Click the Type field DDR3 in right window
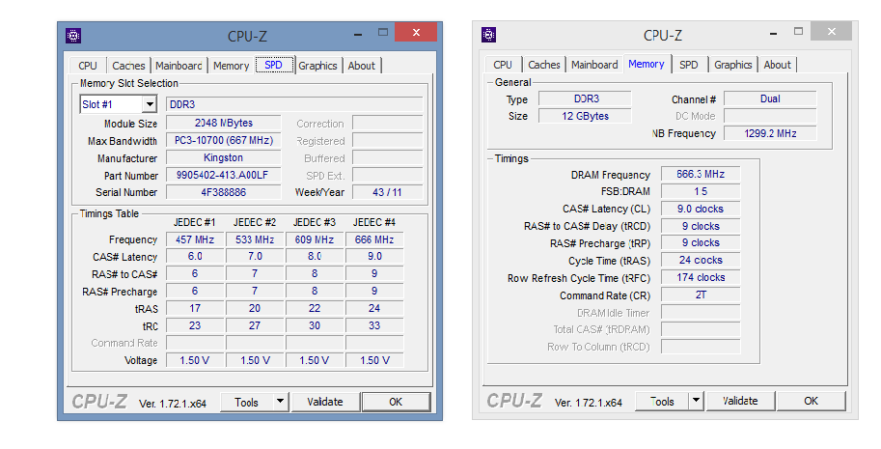This screenshot has height=449, width=881. coord(585,98)
